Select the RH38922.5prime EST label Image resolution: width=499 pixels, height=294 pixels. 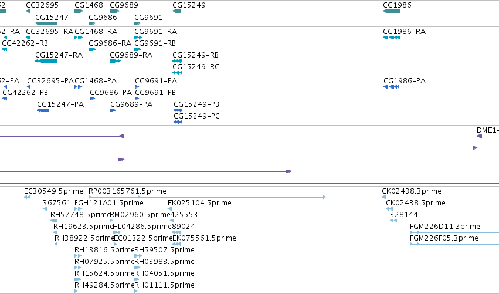click(x=84, y=238)
